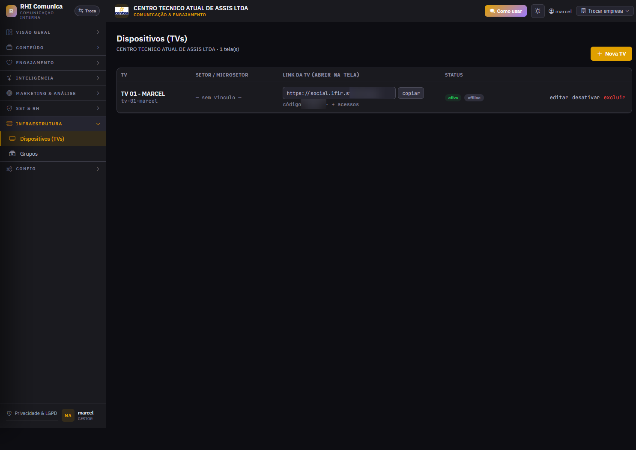This screenshot has height=450, width=636.
Task: Click the TV link URL field
Action: pyautogui.click(x=339, y=93)
